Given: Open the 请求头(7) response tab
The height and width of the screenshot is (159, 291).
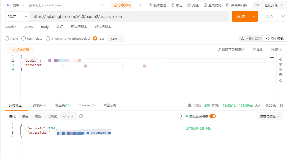Looking at the screenshot, I should pyautogui.click(x=39, y=105).
